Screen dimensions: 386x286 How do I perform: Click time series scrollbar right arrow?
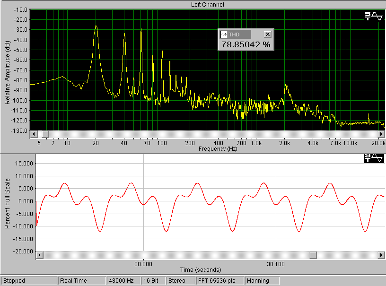(x=381, y=255)
